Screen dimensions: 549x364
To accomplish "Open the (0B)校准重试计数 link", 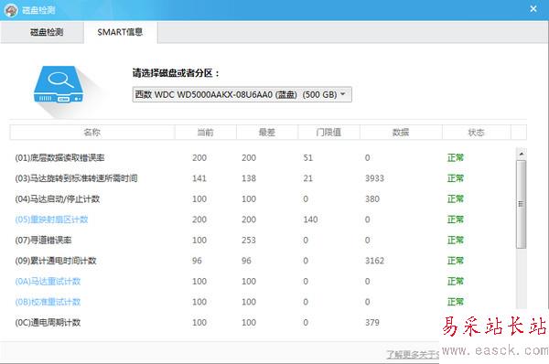I will tap(48, 302).
